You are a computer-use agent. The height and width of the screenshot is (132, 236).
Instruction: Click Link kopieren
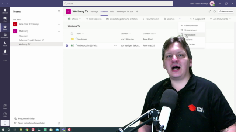pos(94,19)
